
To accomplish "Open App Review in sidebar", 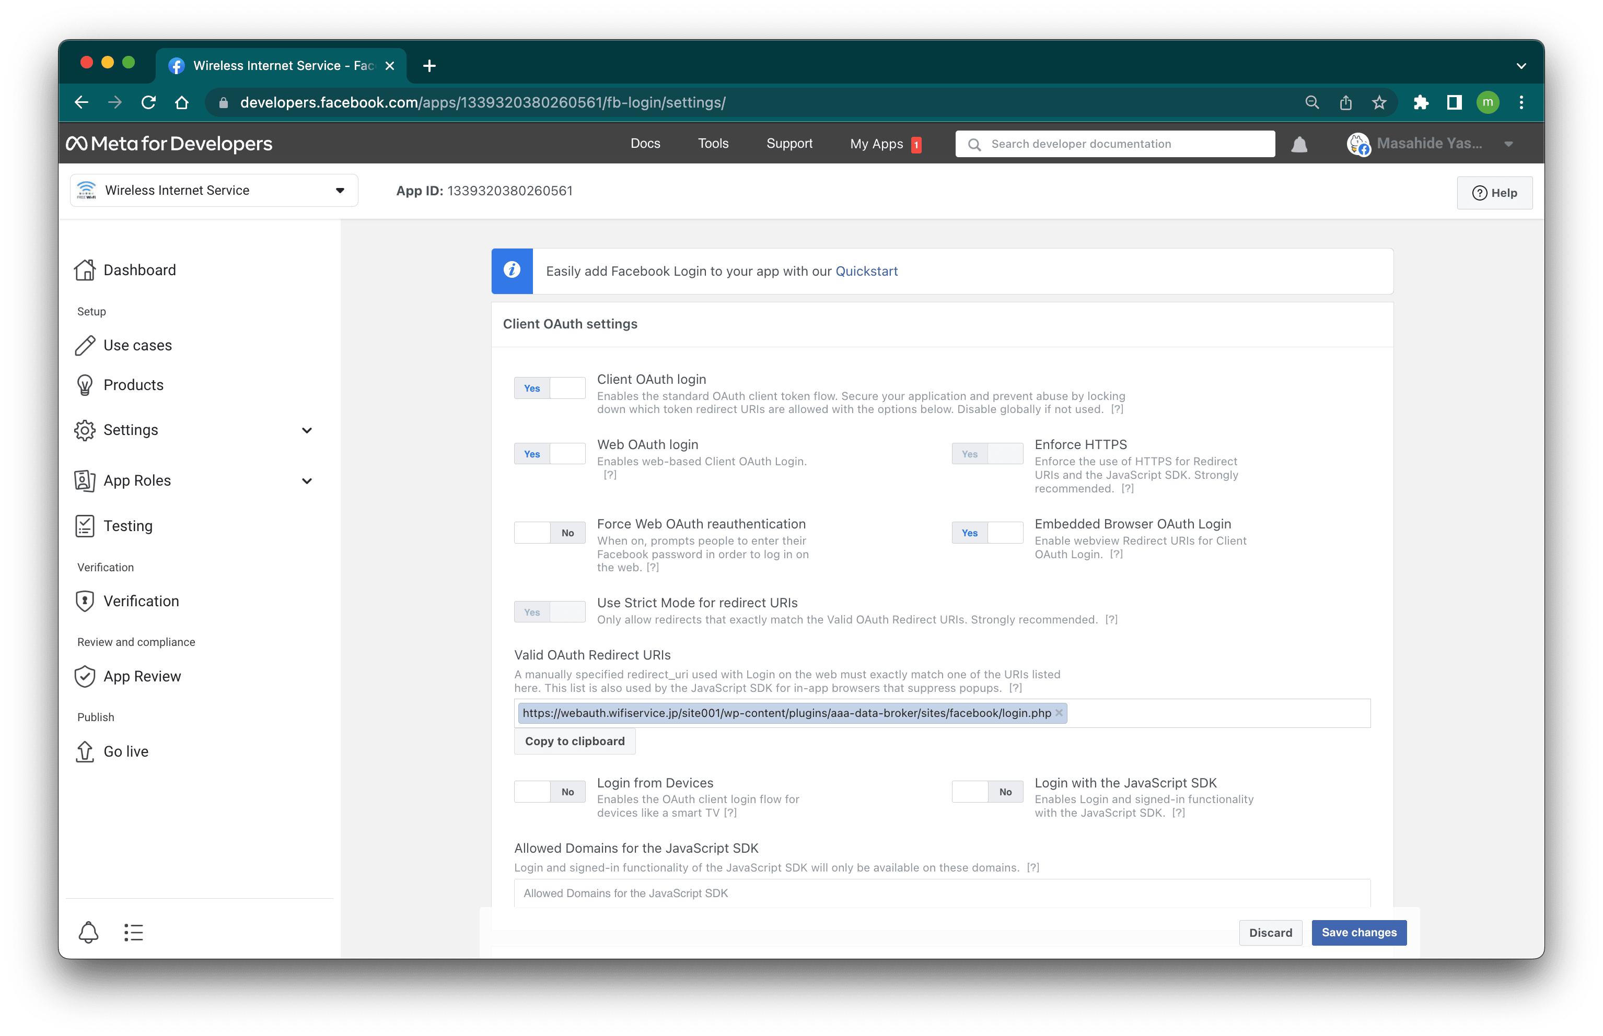I will (x=128, y=676).
